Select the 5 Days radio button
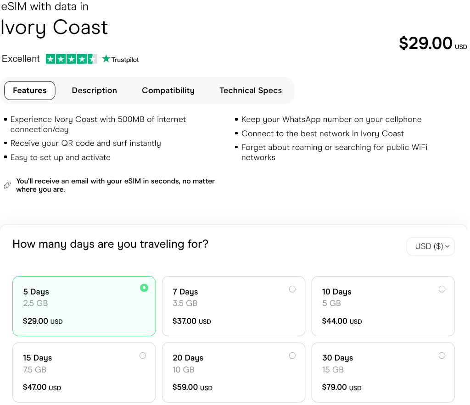The width and height of the screenshot is (470, 405). tap(144, 288)
